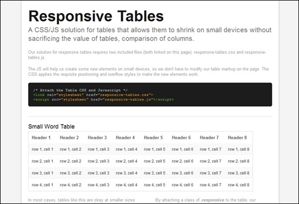Click the Small Word Table heading
The width and height of the screenshot is (299, 204).
coord(51,126)
